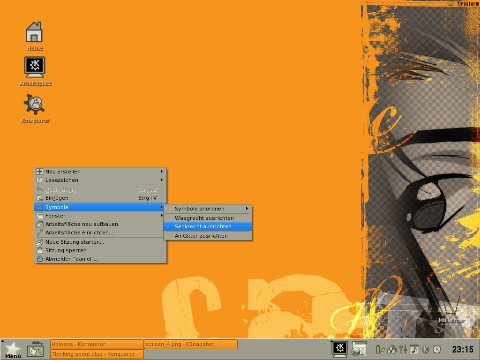Screen dimensions: 480x360
Task: Expand the Neu erstellen submenu
Action: tap(100, 172)
